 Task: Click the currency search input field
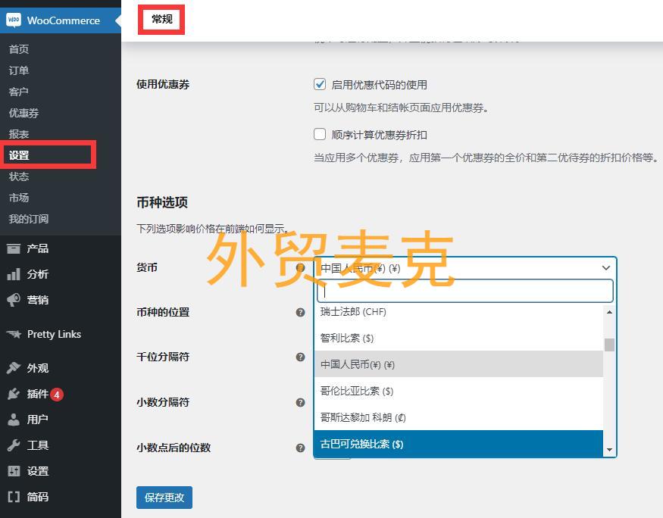(464, 291)
